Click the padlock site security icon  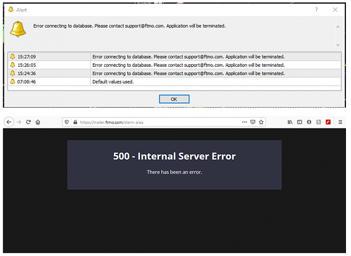75,122
